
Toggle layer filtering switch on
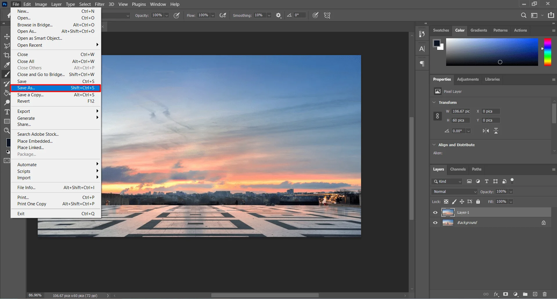coord(512,181)
